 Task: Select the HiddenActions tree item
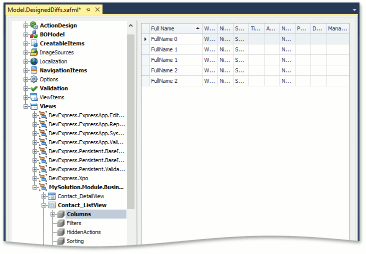83,232
